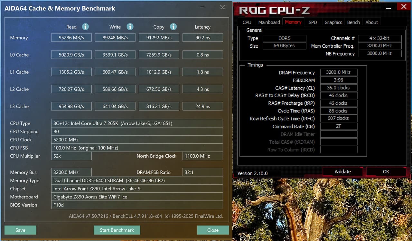Viewport: 412px width, 241px height.
Task: Click the Mem Controller Freq. value in CPU-Z
Action: pyautogui.click(x=380, y=46)
